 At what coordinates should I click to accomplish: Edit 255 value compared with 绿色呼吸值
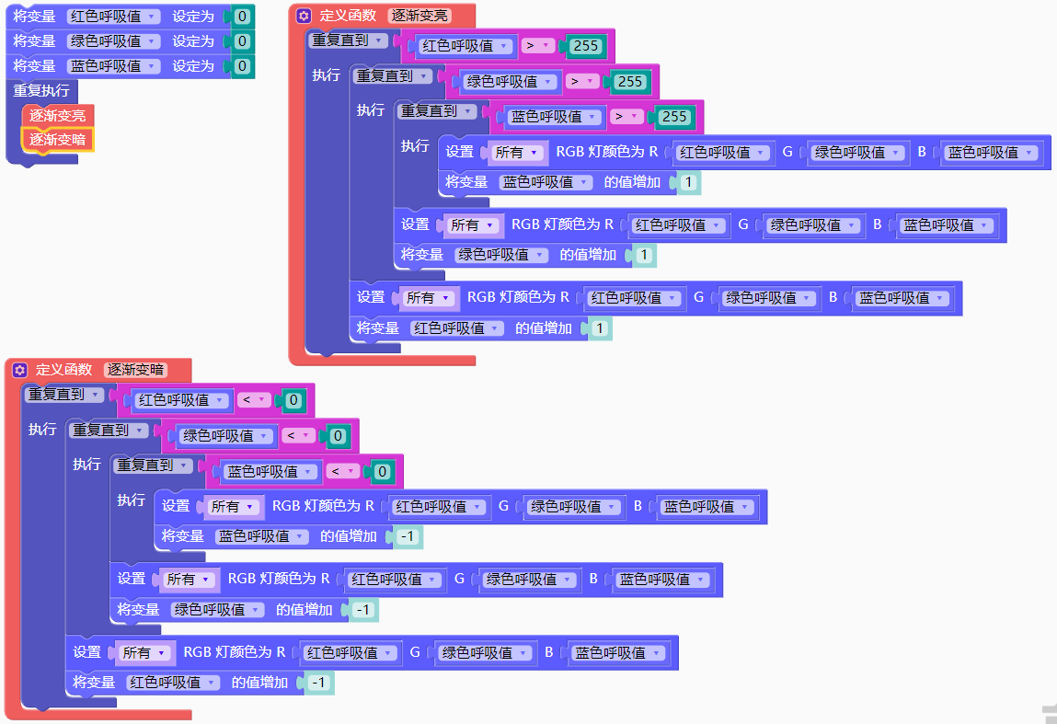[629, 82]
